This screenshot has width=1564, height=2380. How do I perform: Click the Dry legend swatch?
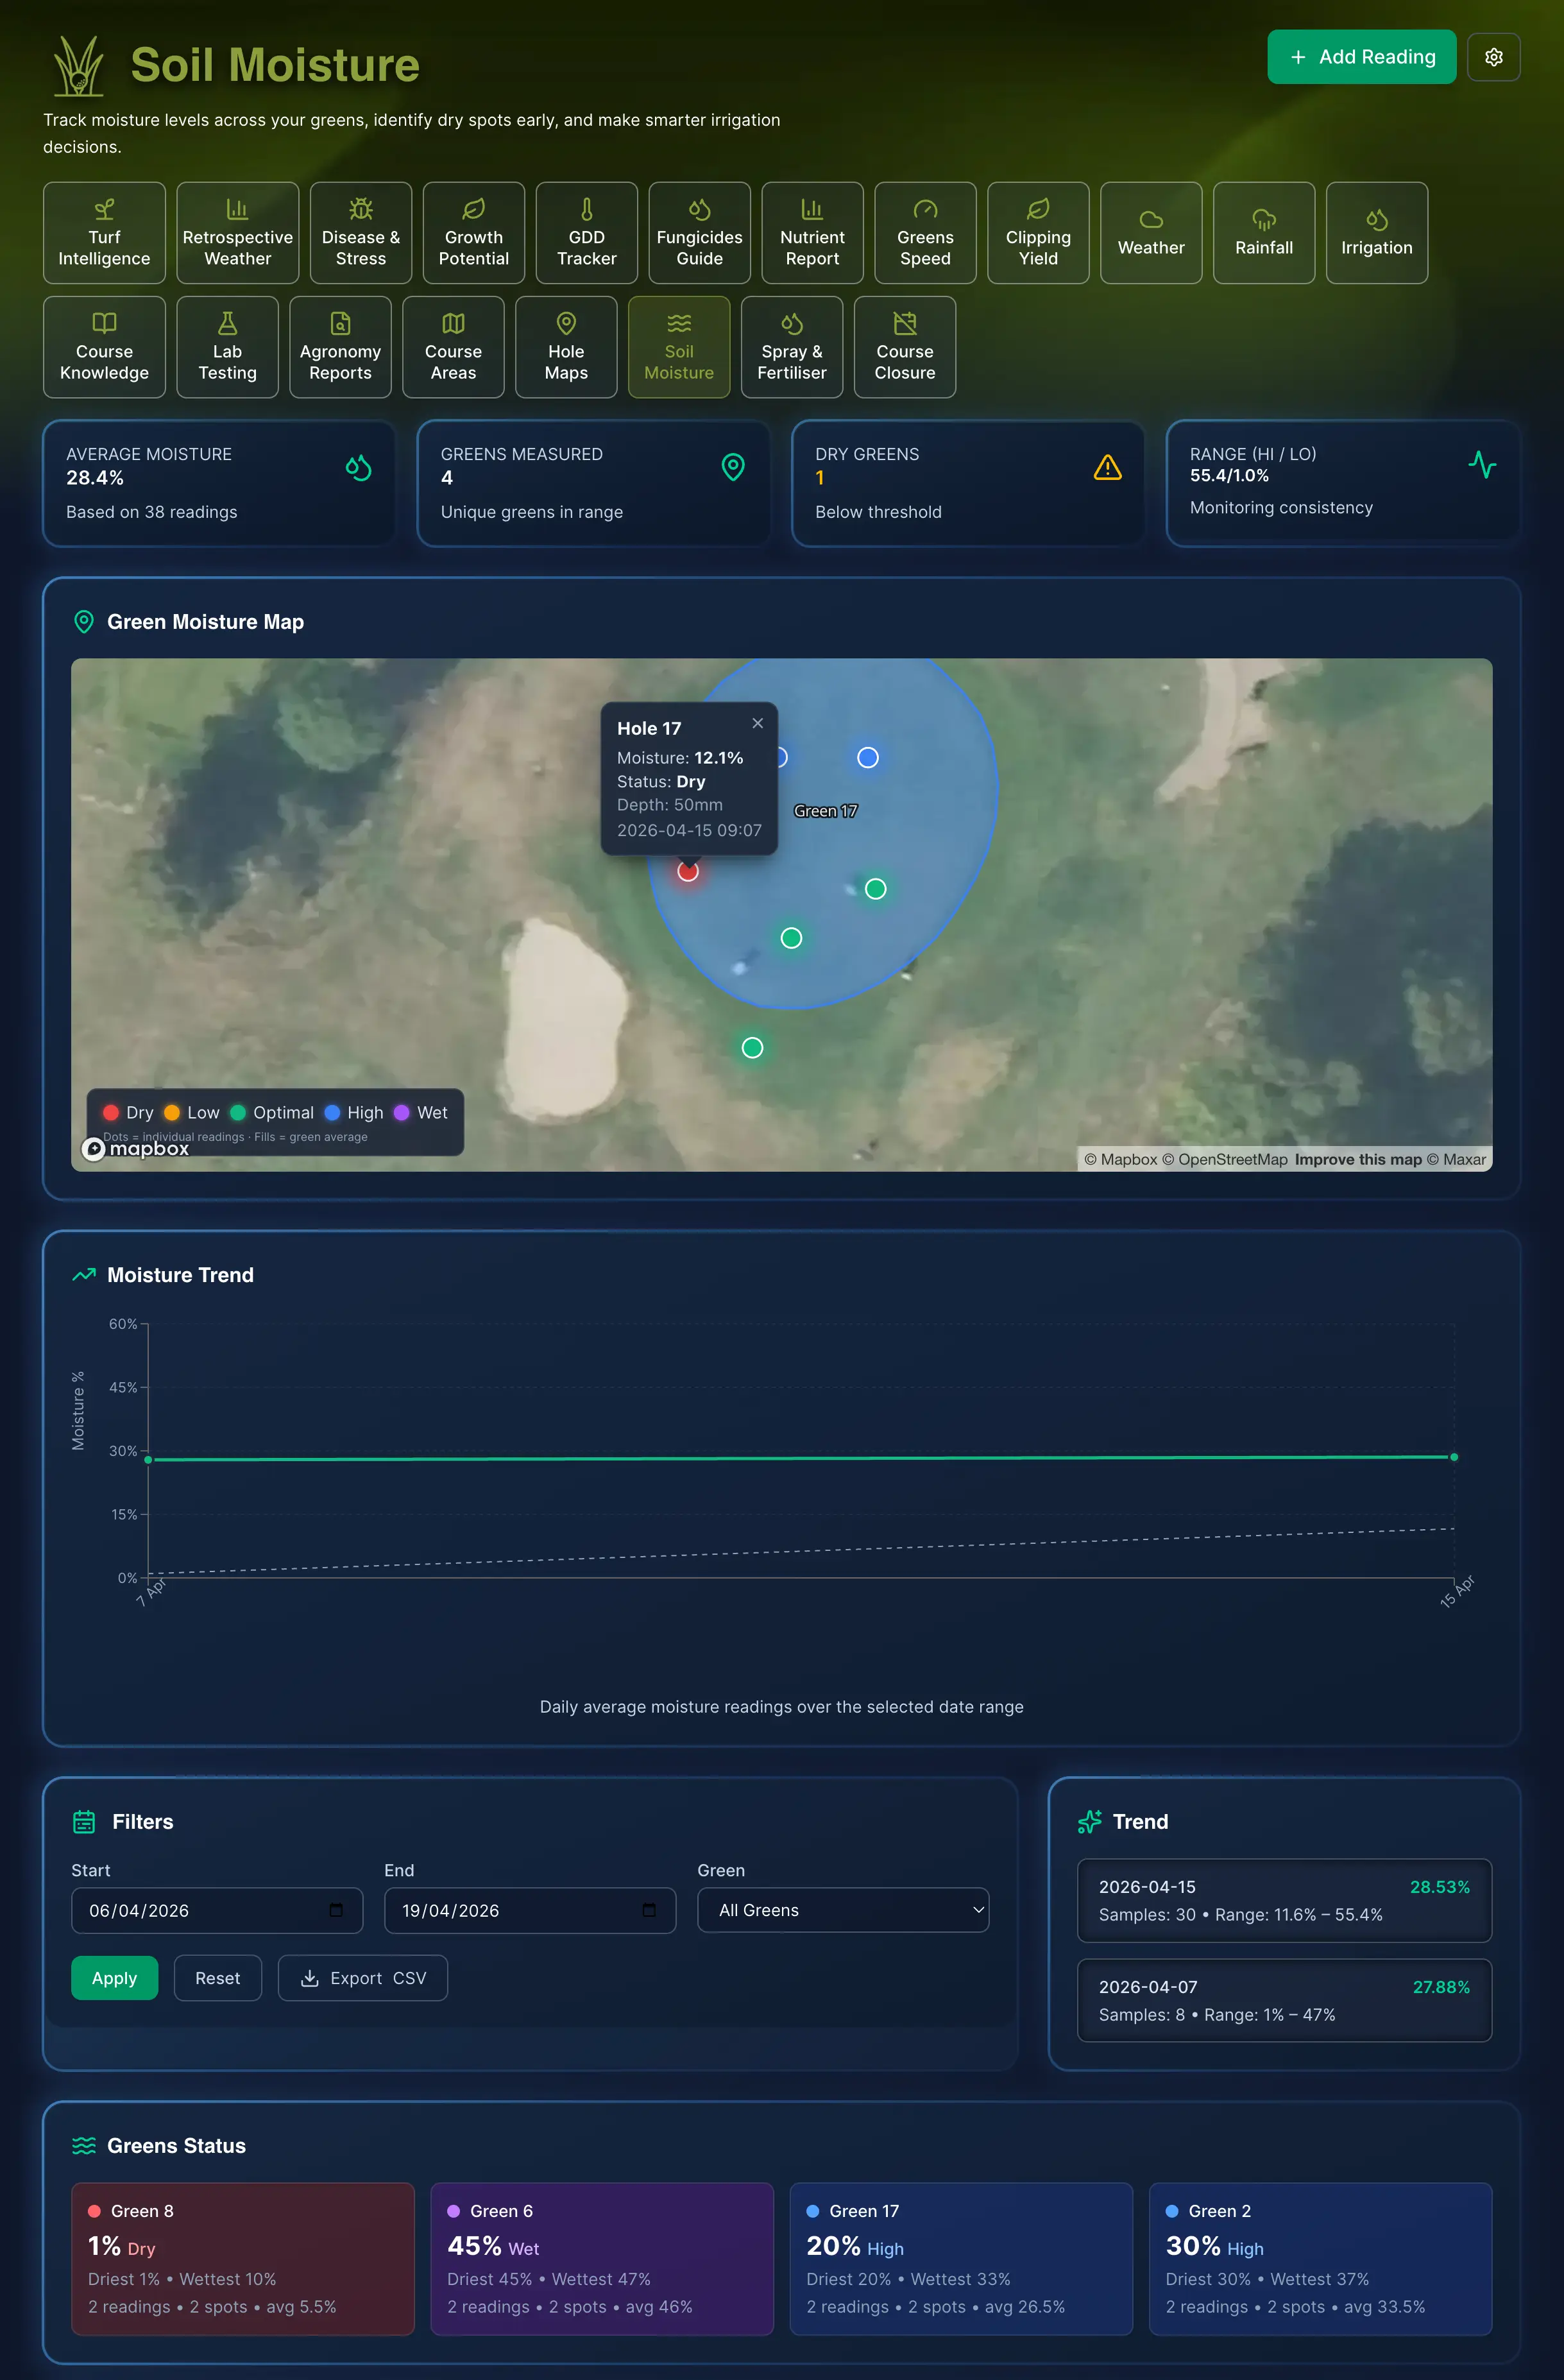point(111,1113)
